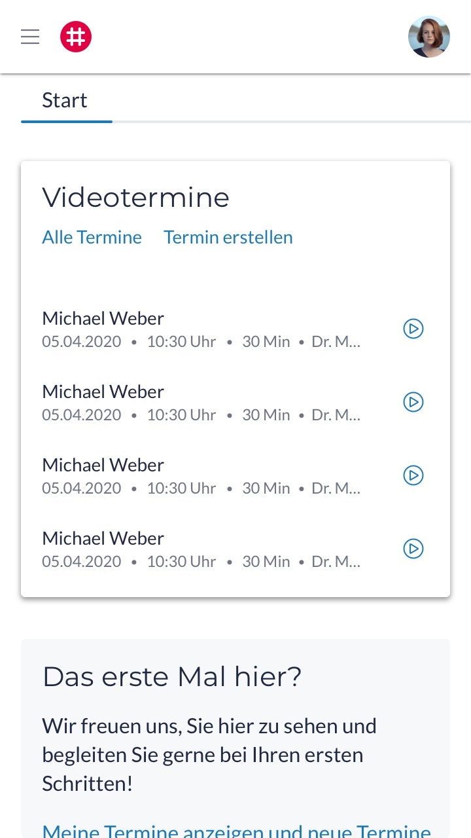Switch to the Start tab
The width and height of the screenshot is (471, 838).
[65, 101]
